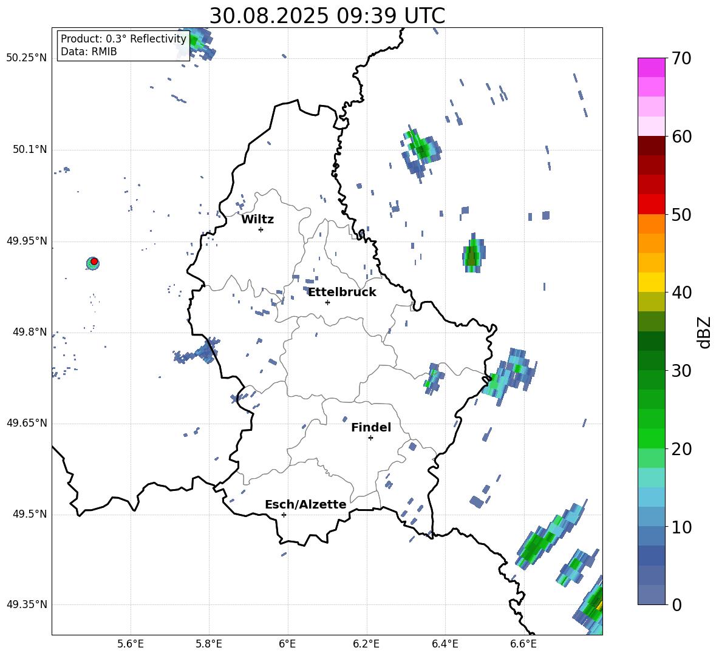Click the 6.2°E longitude label
Image resolution: width=719 pixels, height=656 pixels.
[x=366, y=644]
